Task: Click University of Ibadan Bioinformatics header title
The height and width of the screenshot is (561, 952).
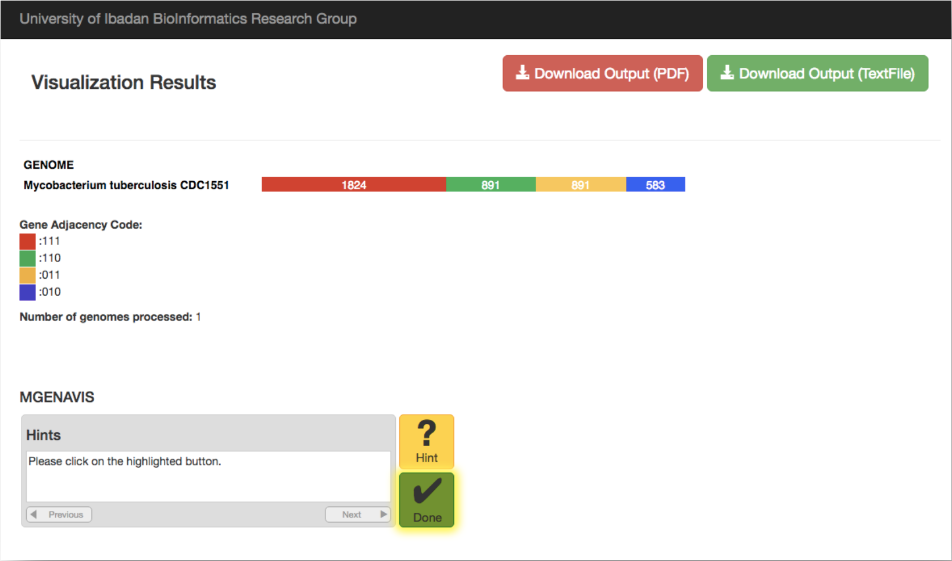Action: 188,19
